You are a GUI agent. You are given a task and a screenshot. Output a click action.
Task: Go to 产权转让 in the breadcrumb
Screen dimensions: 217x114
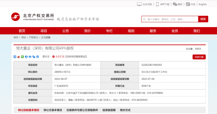coord(33,37)
